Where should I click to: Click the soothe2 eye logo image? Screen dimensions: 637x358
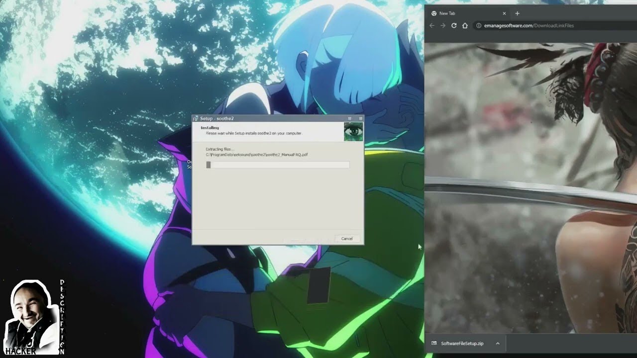[353, 132]
